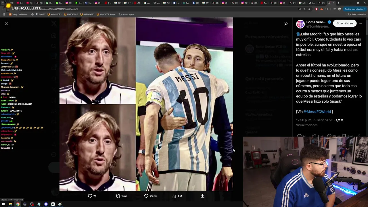Viewport: 368px width, 207px height.
Task: Click the Chrome taskbar icon
Action: pyautogui.click(x=18, y=204)
